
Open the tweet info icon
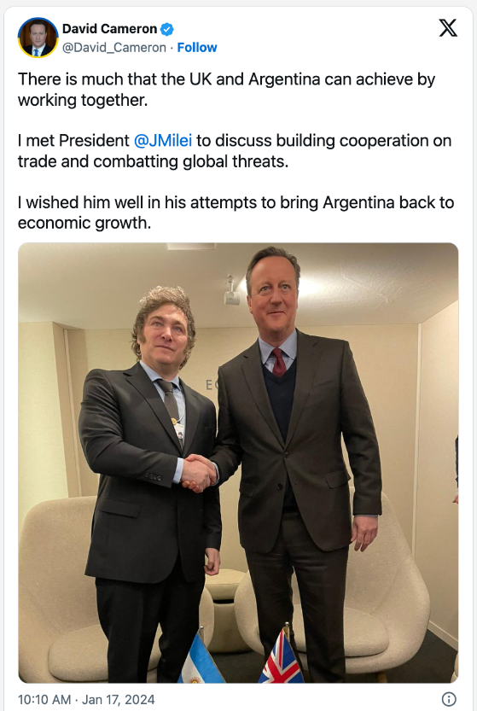pos(449,699)
